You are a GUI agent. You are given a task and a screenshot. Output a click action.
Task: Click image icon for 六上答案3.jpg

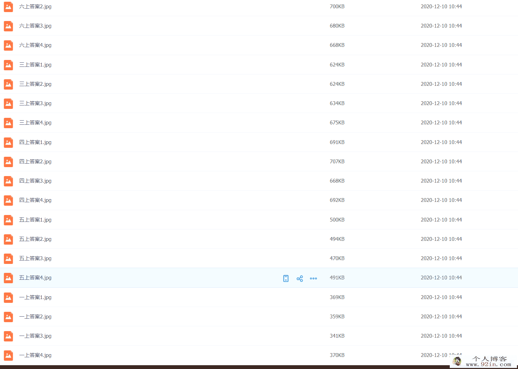[x=8, y=26]
